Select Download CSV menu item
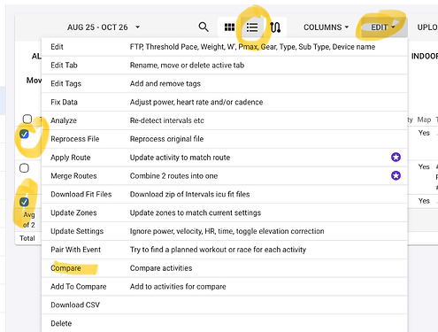 click(225, 305)
